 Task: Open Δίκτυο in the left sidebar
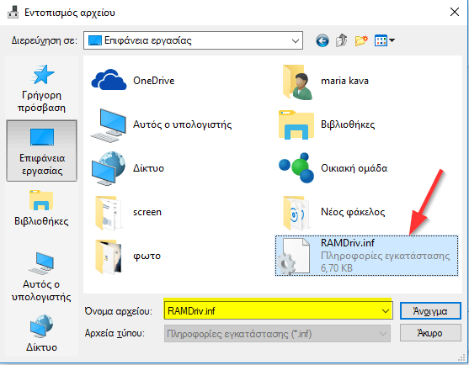coord(41,333)
